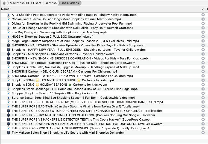Click webm icon for VS HACKERS LIE DETECTOR
This screenshot has width=208, height=144.
(8, 120)
